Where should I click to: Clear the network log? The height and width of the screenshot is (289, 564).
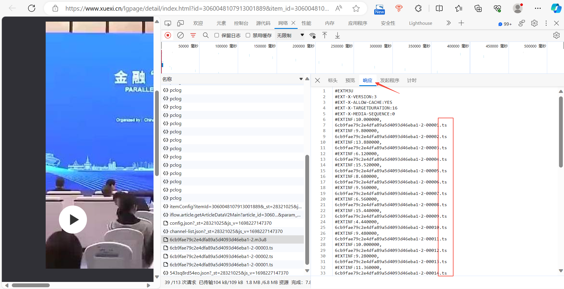[180, 35]
